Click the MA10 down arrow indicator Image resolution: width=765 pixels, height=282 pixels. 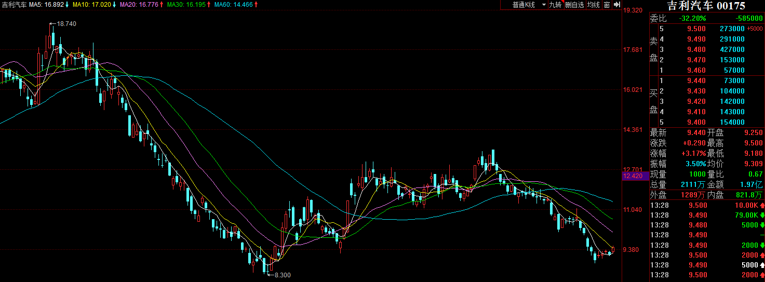click(115, 5)
